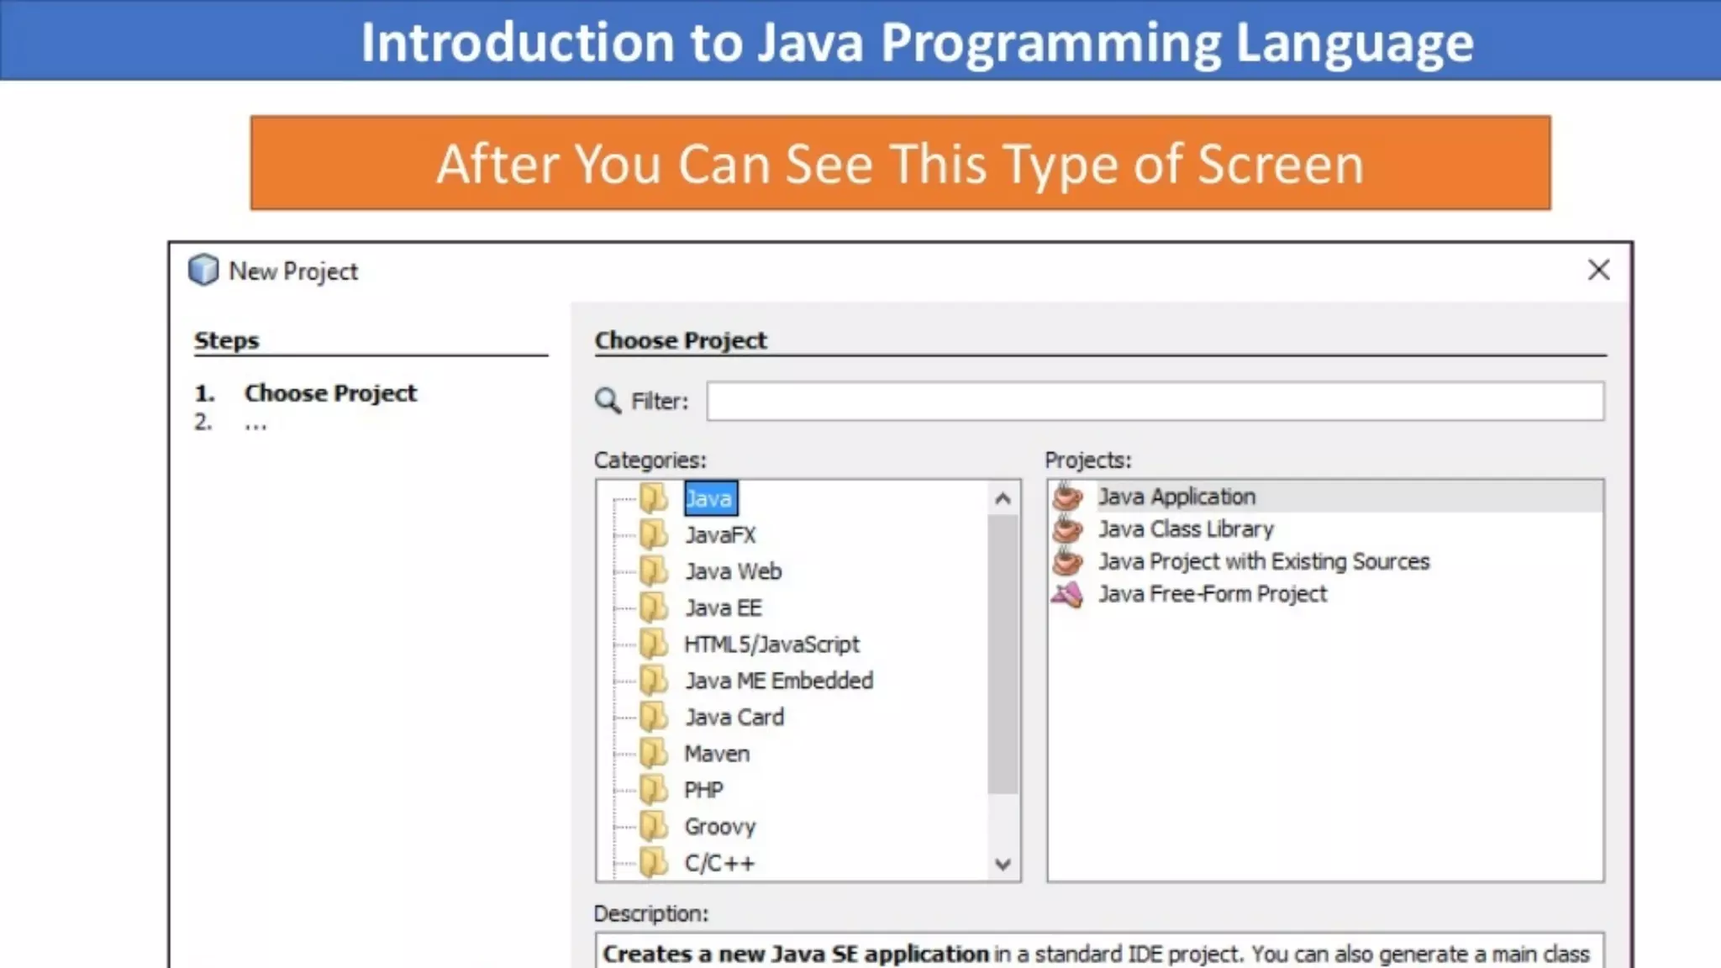Select the Java Web category
The height and width of the screenshot is (968, 1721).
[733, 571]
